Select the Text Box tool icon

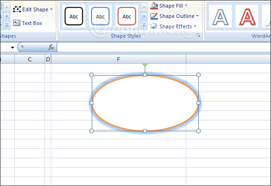click(17, 23)
